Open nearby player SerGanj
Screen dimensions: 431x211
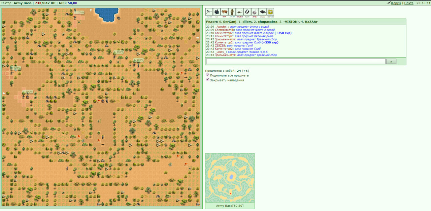coord(230,22)
